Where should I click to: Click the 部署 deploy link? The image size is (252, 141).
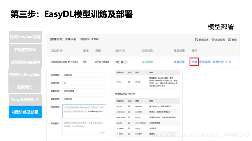coord(194,62)
